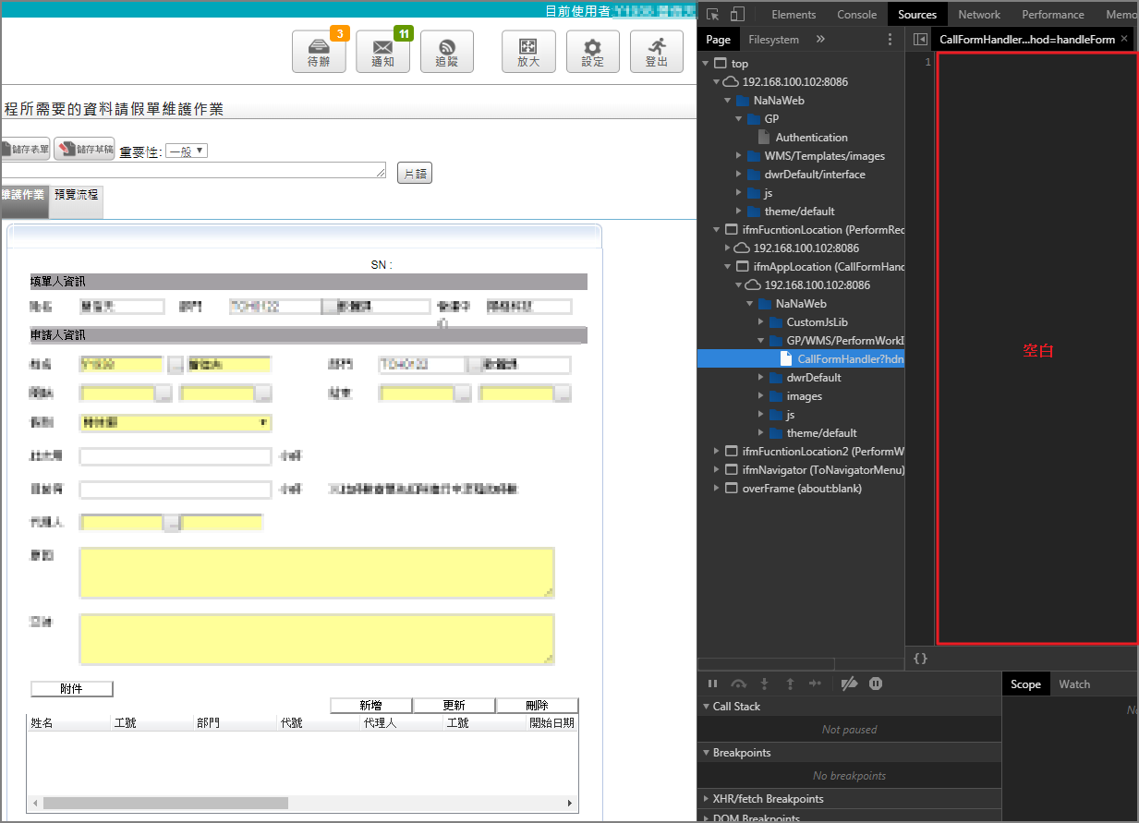Image resolution: width=1139 pixels, height=823 pixels.
Task: Click the 片語 phrase button
Action: [x=415, y=174]
